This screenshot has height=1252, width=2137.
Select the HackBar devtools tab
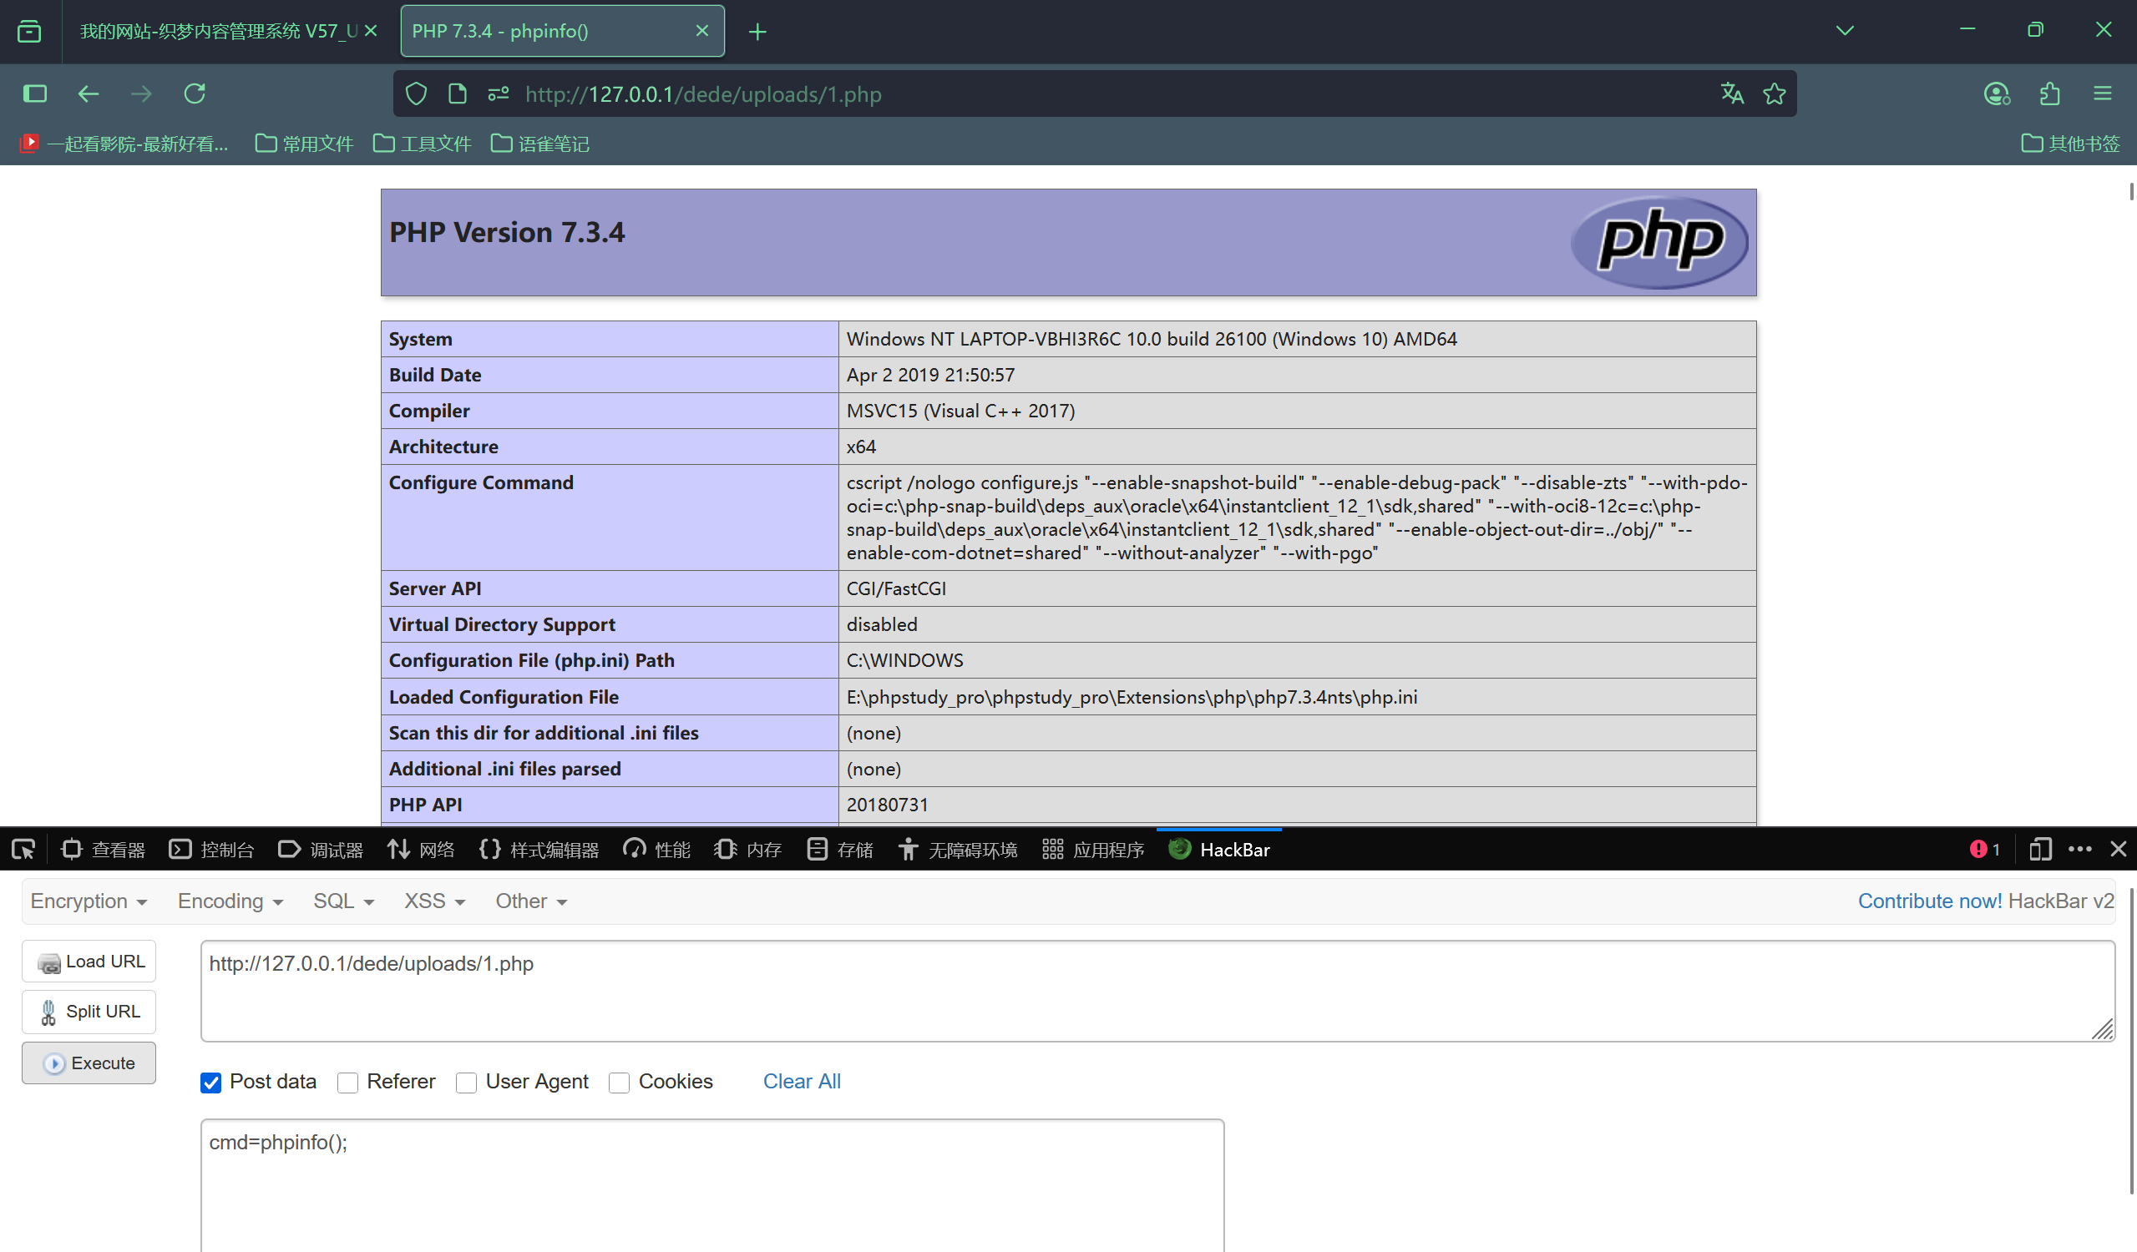pyautogui.click(x=1218, y=850)
